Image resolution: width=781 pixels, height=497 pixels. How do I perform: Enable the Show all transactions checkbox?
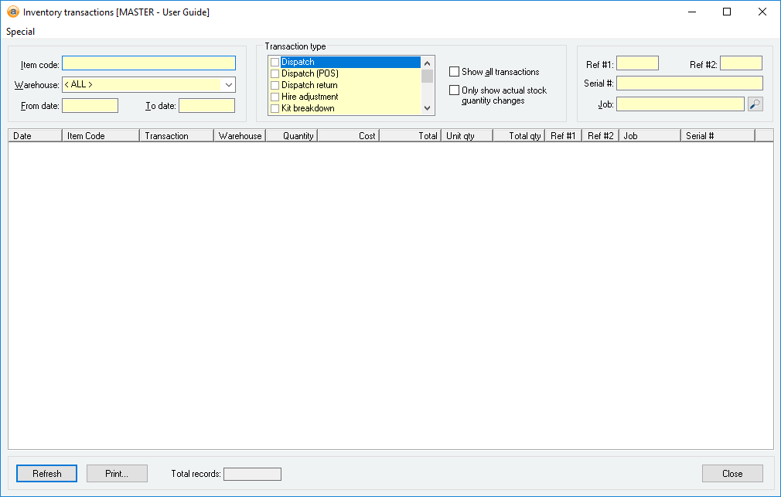click(455, 72)
